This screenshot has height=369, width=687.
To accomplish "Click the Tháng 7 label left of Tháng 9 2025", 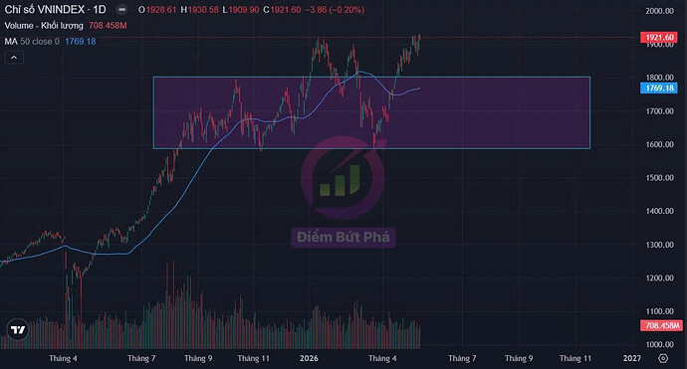I will tap(141, 358).
